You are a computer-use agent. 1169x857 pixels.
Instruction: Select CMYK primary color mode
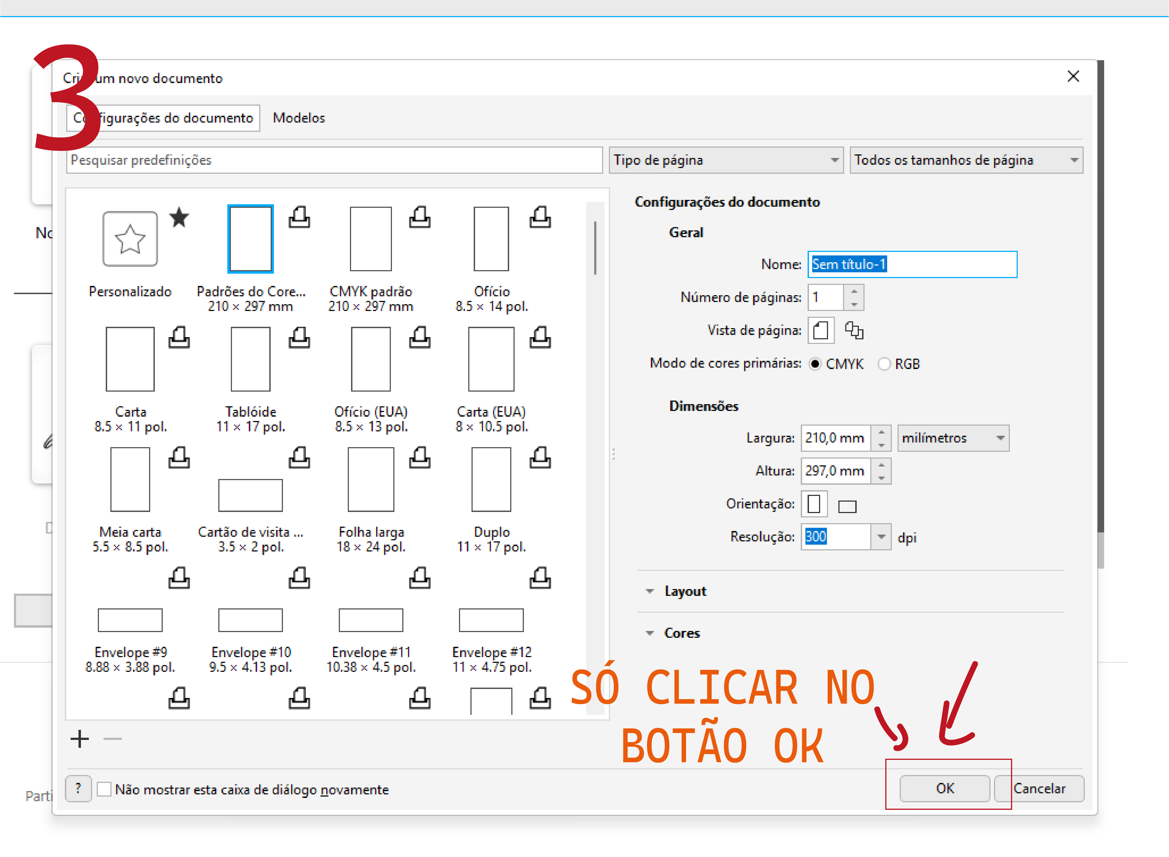click(x=816, y=364)
